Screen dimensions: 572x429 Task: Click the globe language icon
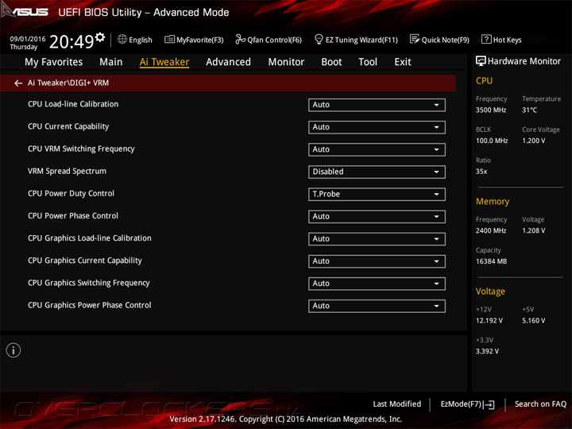(122, 39)
